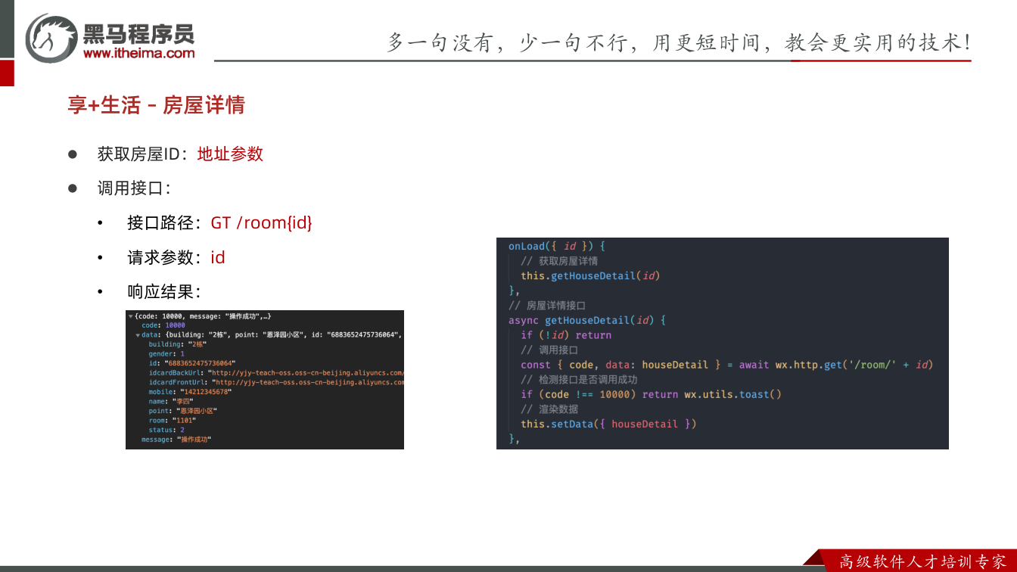Click the idcardFrontUrl row in console
1017x572 pixels.
tap(276, 382)
